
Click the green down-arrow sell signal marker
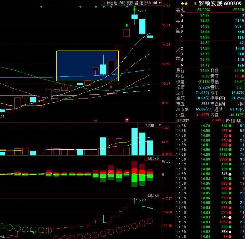(x=127, y=25)
